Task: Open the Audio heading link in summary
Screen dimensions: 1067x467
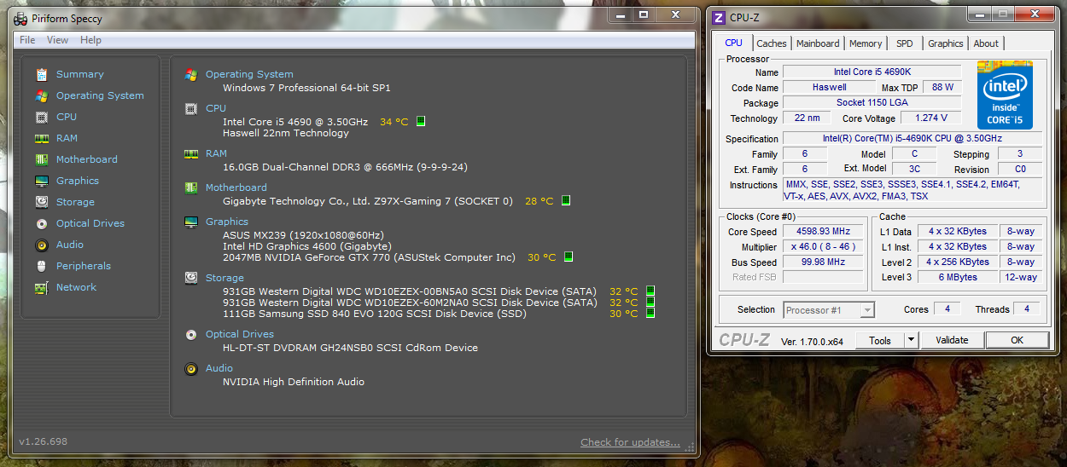Action: coord(219,368)
